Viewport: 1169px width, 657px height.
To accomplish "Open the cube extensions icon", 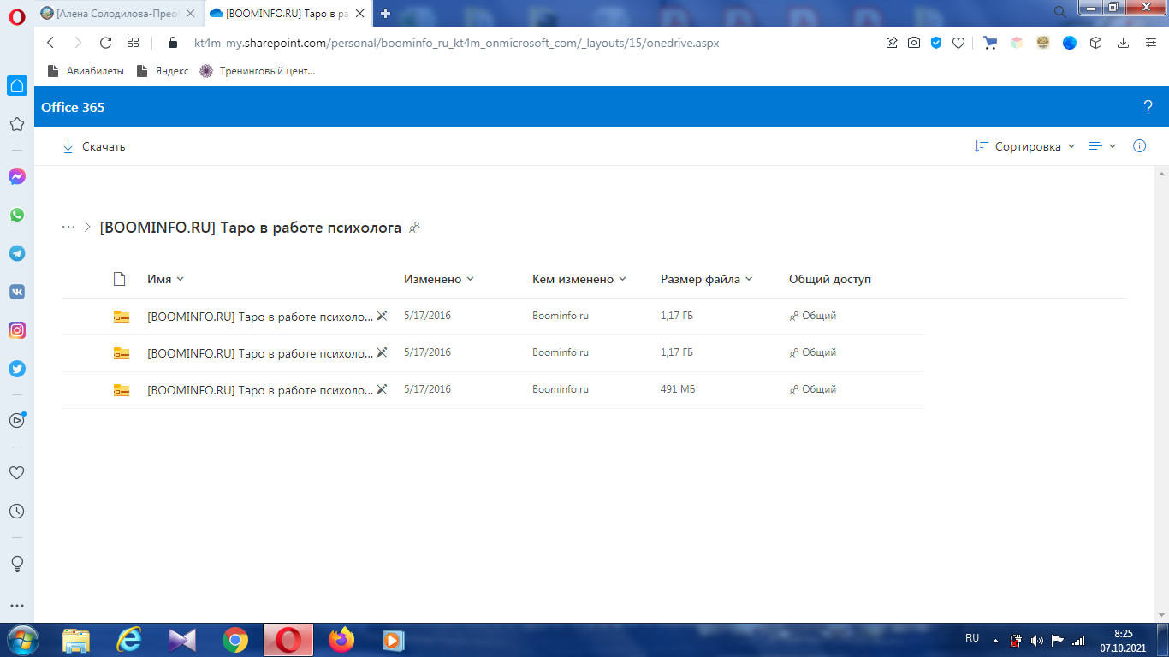I will point(1095,43).
